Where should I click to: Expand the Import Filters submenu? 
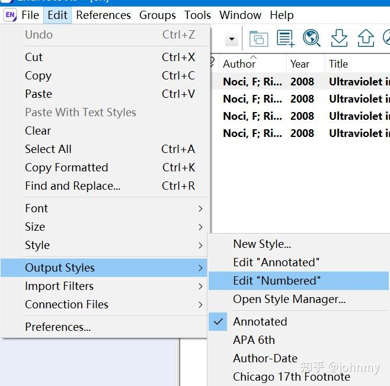point(104,286)
